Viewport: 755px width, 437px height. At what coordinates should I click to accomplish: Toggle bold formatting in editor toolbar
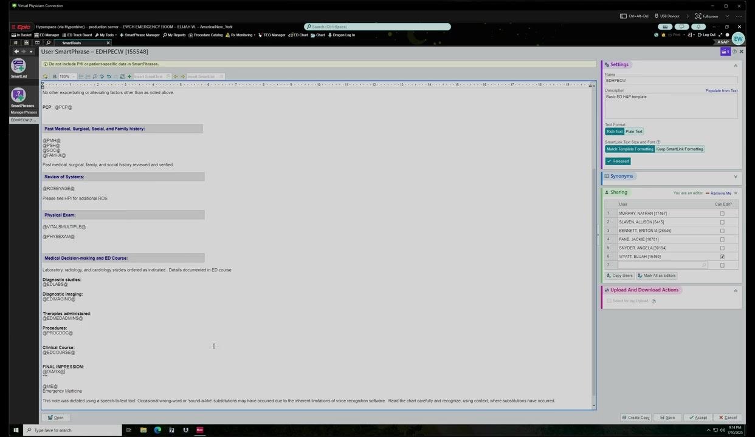55,76
